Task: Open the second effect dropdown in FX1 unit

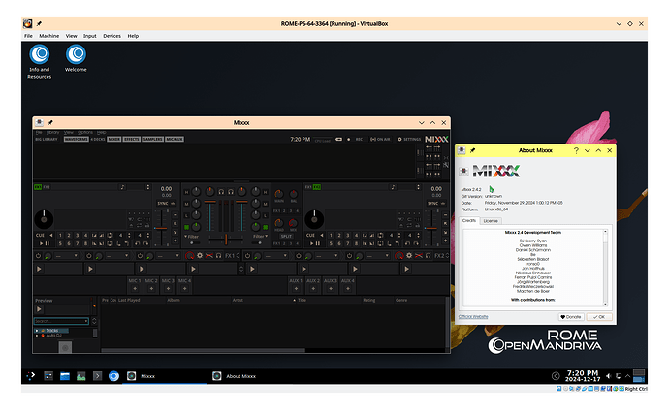Action: [117, 256]
